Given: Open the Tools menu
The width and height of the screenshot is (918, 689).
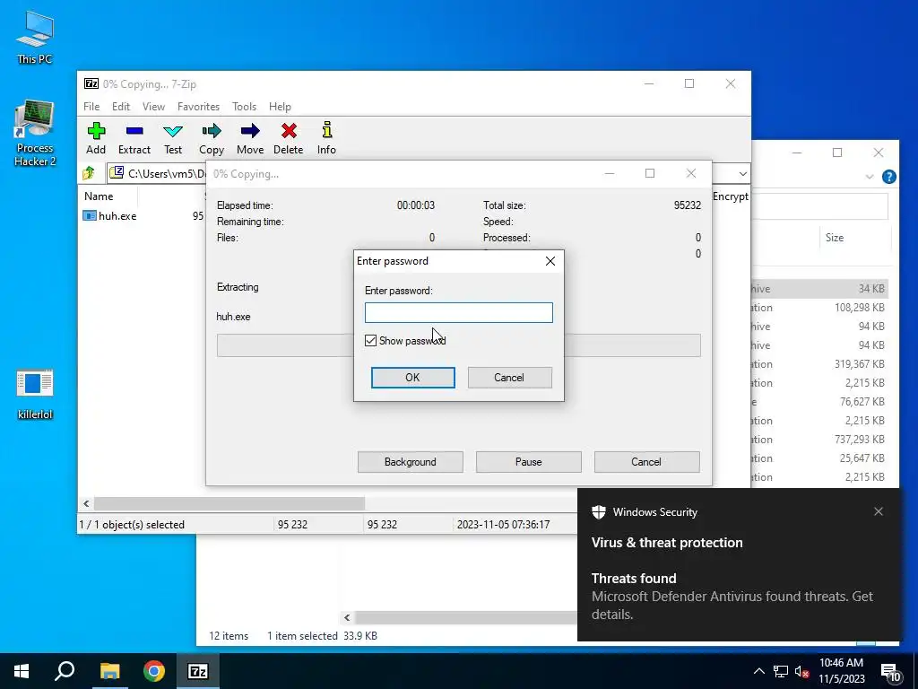Looking at the screenshot, I should (x=244, y=107).
